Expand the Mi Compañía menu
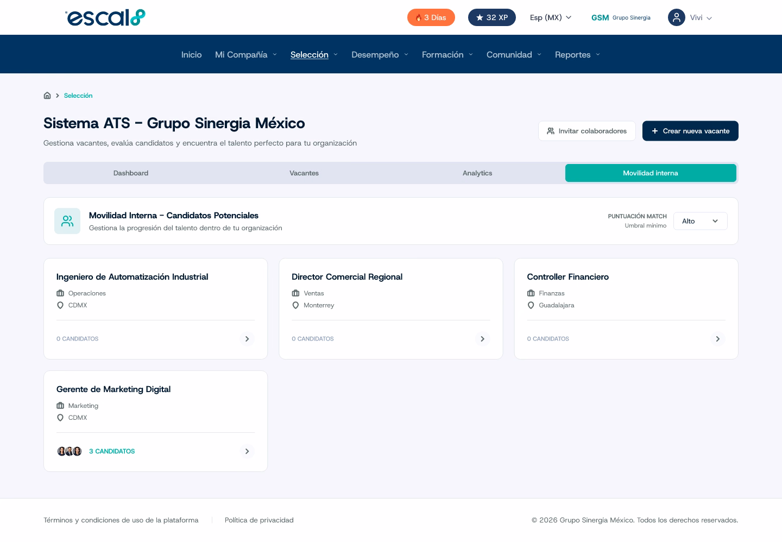Image resolution: width=782 pixels, height=542 pixels. pos(246,54)
